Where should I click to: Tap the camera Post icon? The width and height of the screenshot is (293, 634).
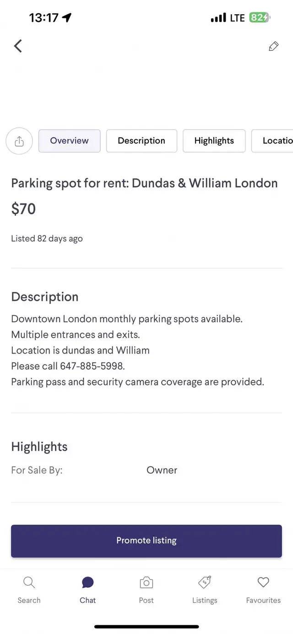tap(146, 583)
